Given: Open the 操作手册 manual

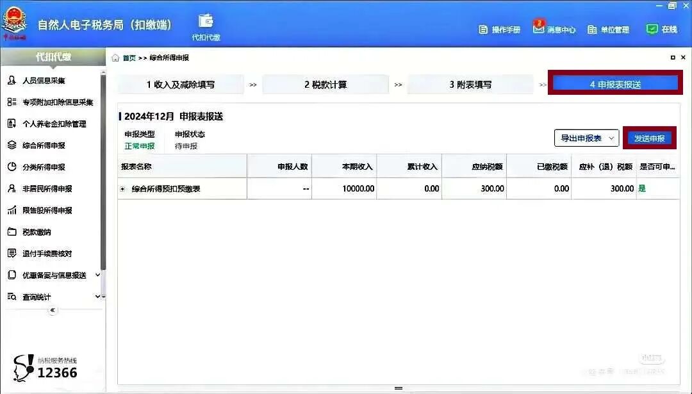Looking at the screenshot, I should point(500,29).
